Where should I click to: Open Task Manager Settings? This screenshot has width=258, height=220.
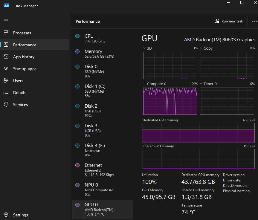coord(35,215)
